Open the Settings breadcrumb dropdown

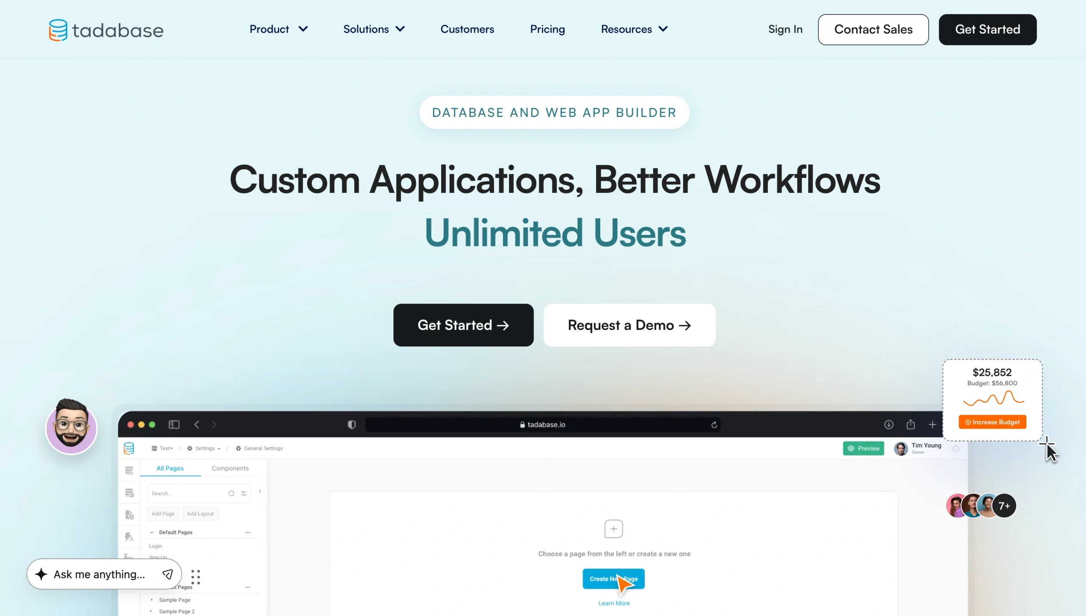[204, 449]
